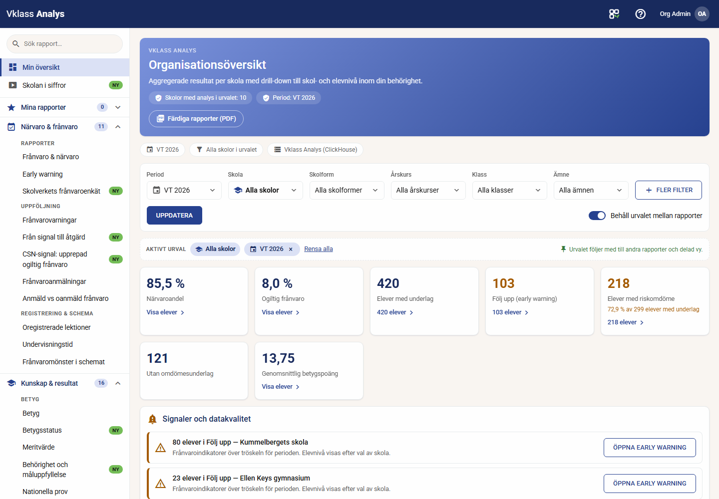Open the Period VT 2026 dropdown

click(184, 190)
